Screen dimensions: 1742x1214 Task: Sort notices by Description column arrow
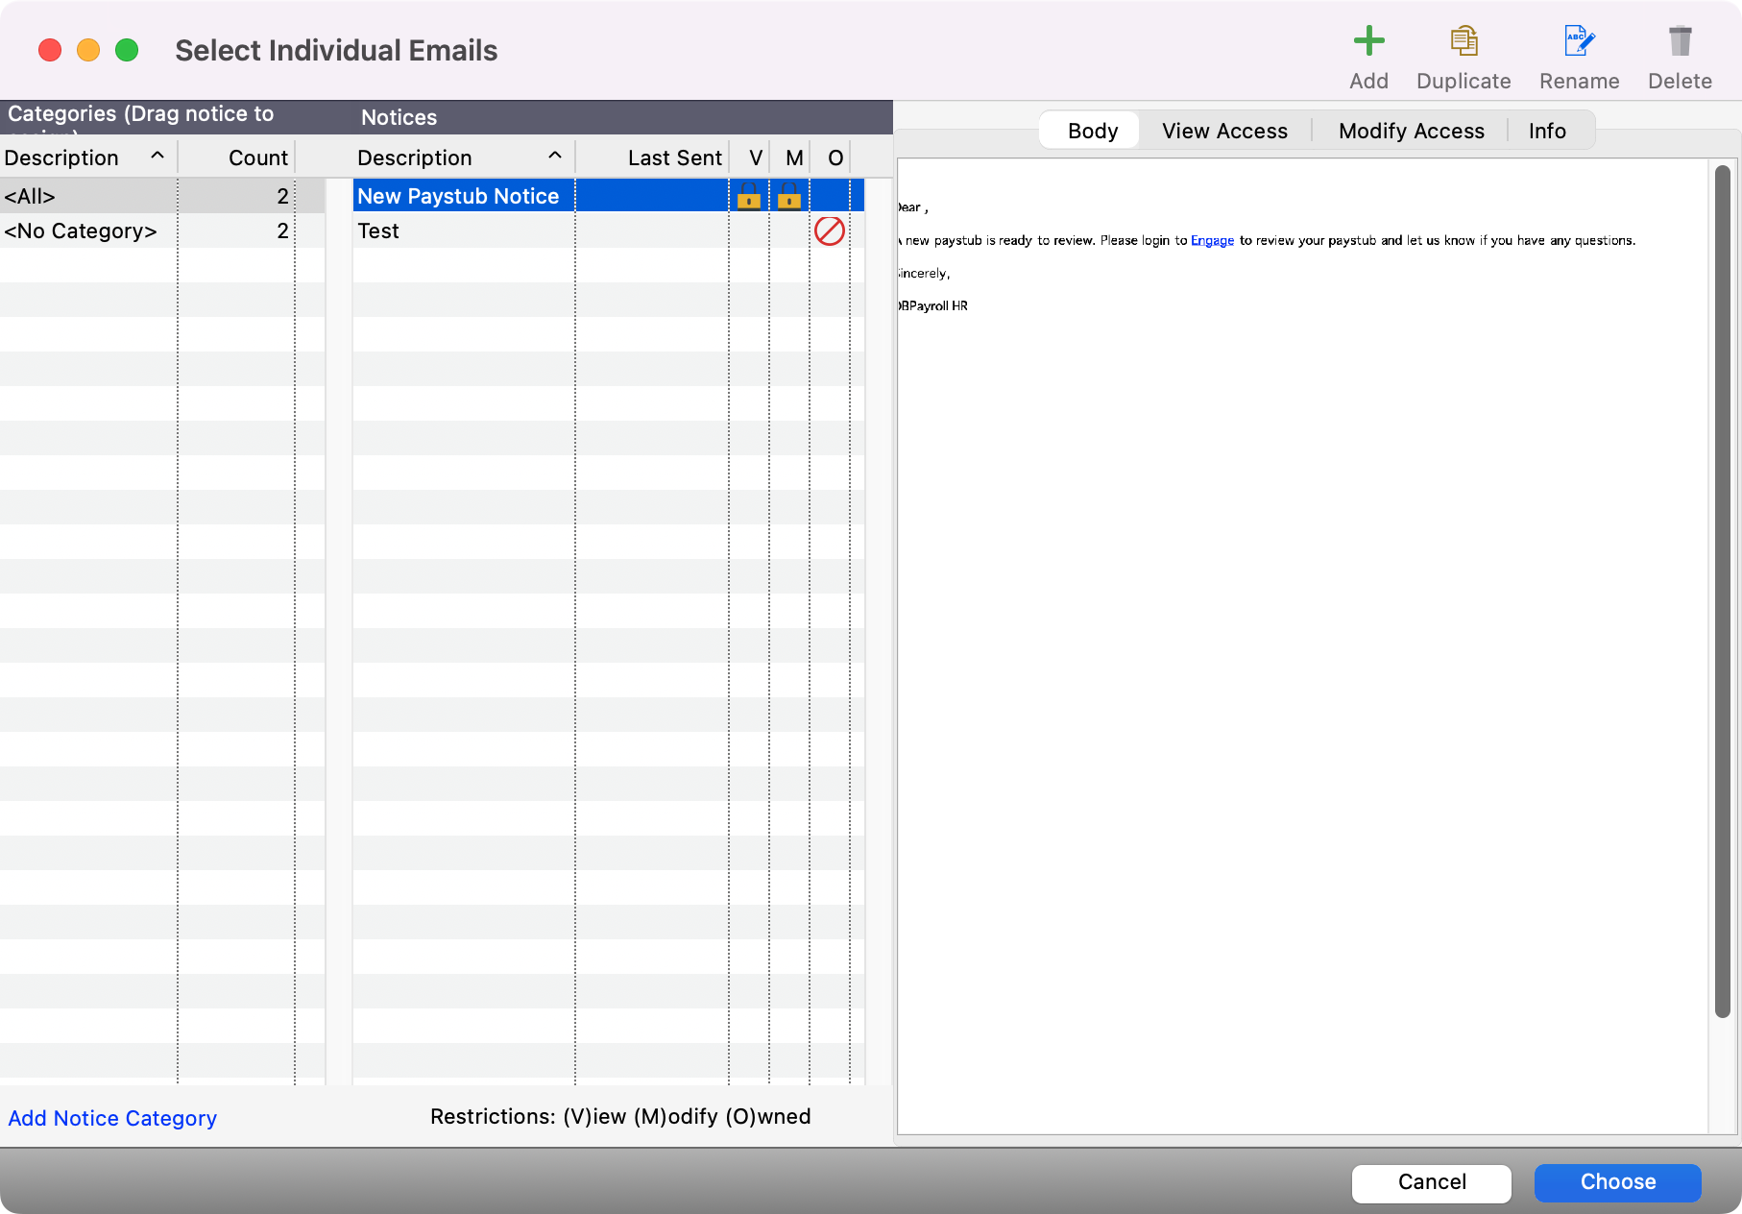click(555, 157)
